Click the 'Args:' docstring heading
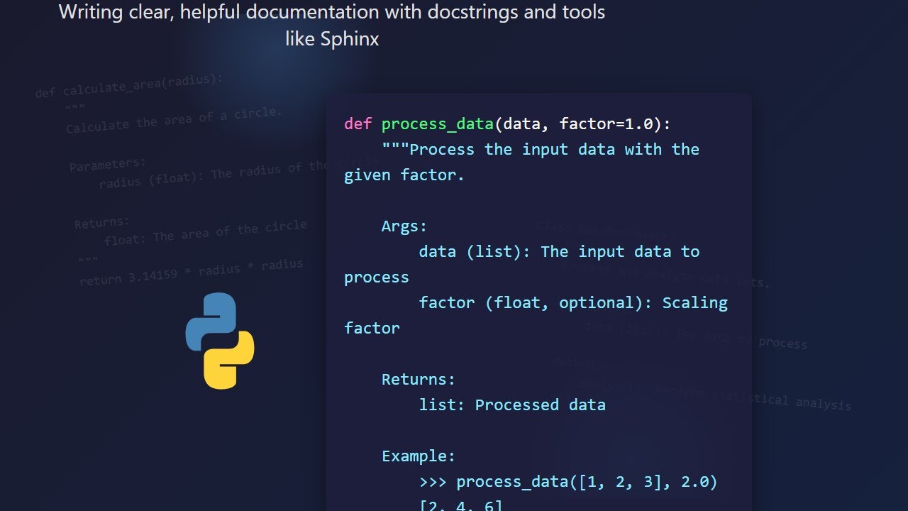The width and height of the screenshot is (908, 511). tap(404, 226)
